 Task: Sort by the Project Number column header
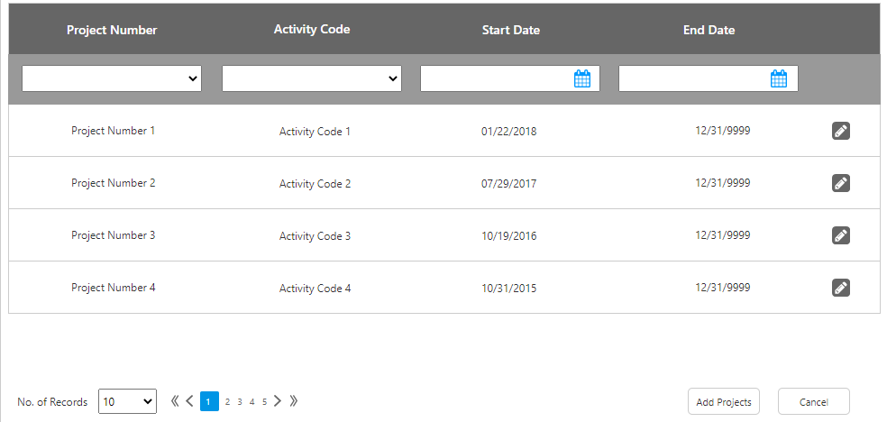112,30
